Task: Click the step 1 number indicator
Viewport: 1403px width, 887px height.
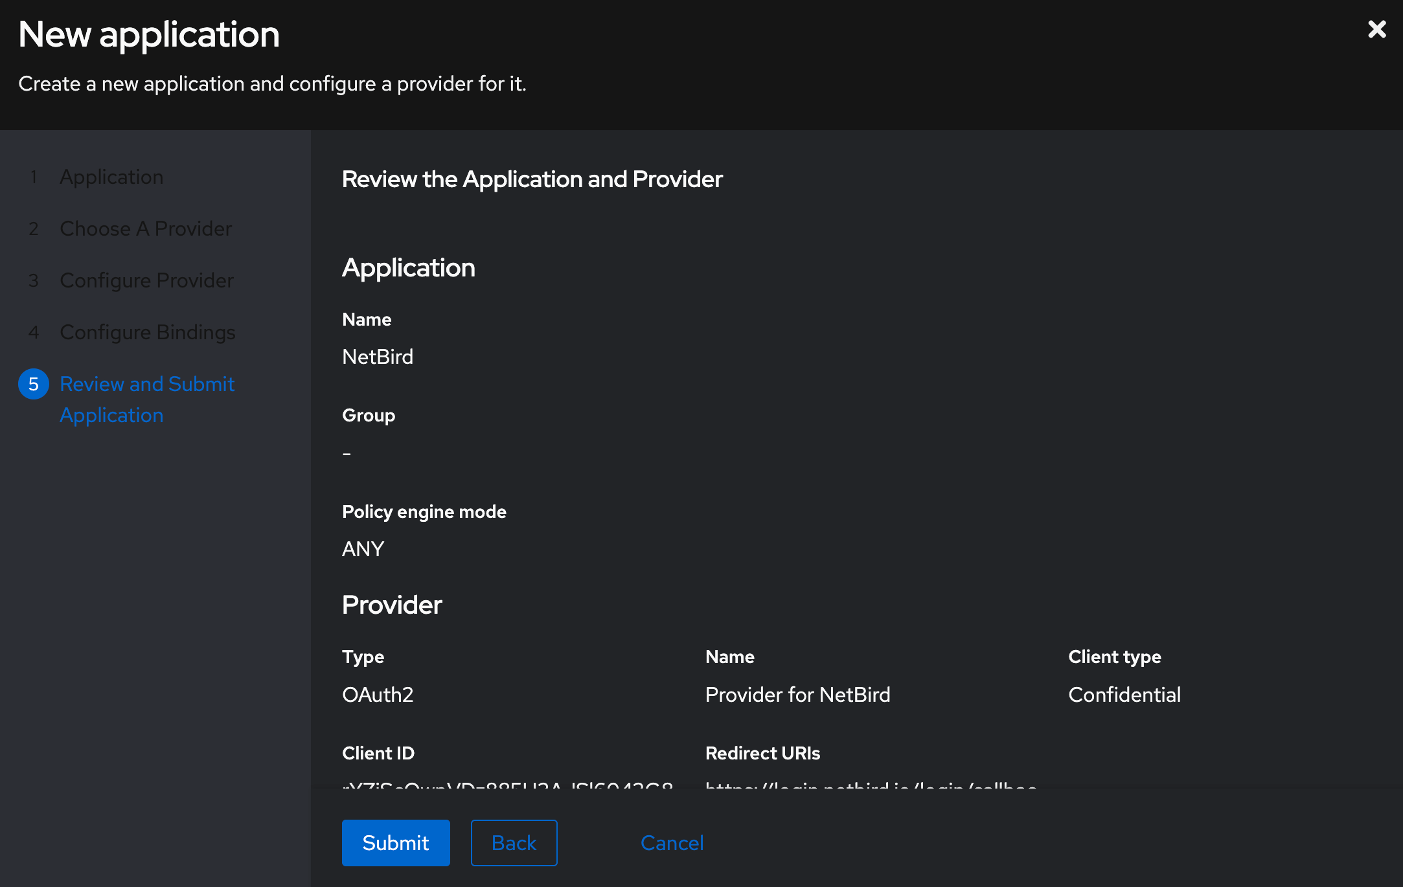Action: [x=33, y=176]
